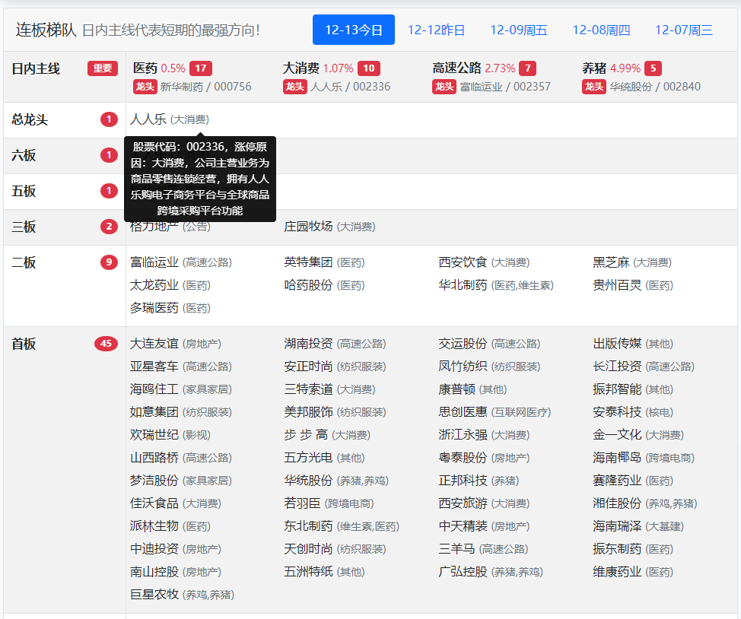This screenshot has height=619, width=741.
Task: Click 湖南投资 stock name
Action: pos(308,344)
